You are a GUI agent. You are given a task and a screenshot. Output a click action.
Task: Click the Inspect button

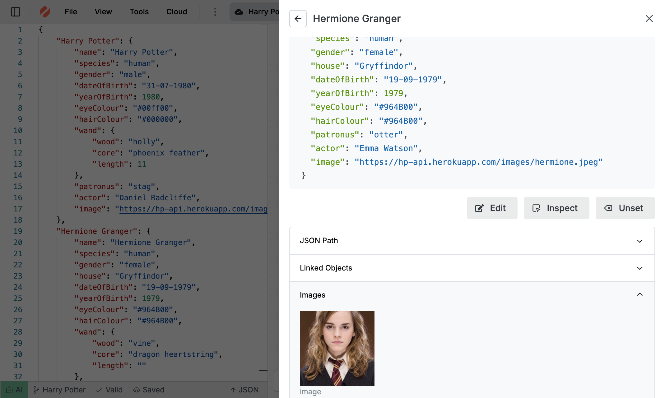tap(556, 208)
